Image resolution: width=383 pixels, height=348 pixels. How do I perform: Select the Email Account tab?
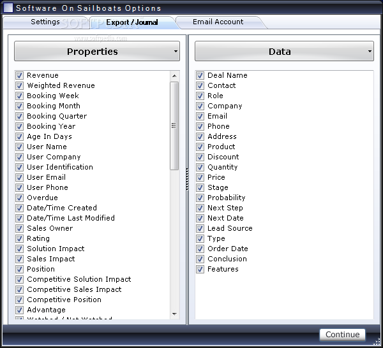tap(218, 22)
